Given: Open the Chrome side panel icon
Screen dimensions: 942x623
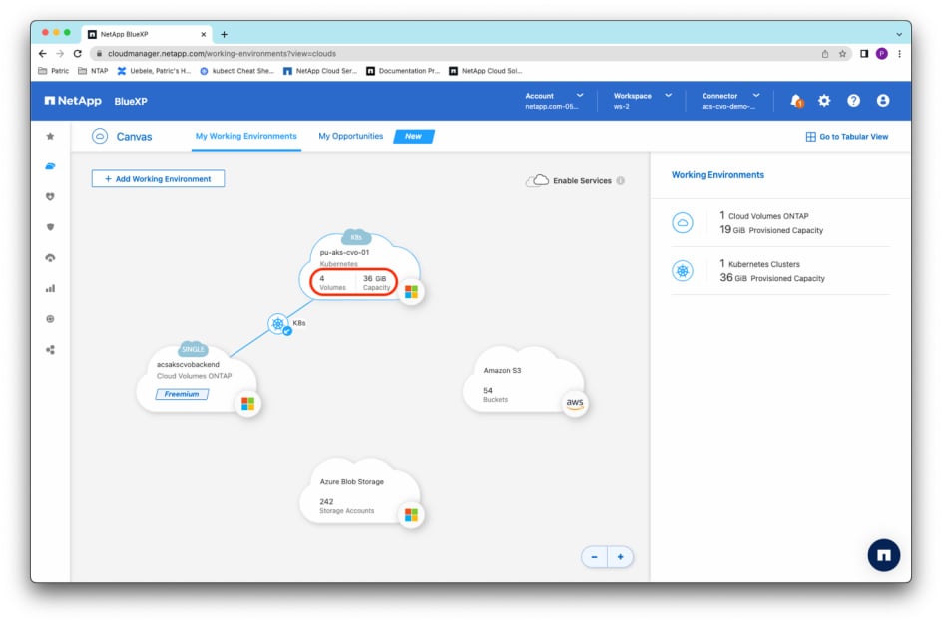Looking at the screenshot, I should tap(864, 54).
